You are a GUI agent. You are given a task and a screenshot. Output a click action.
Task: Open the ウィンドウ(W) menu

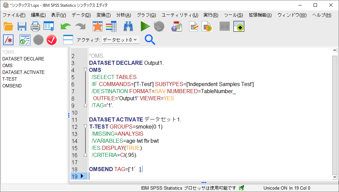292,15
